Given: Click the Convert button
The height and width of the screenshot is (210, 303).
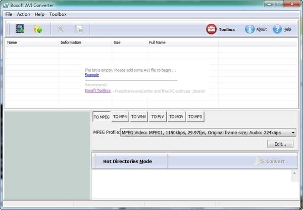Looking at the screenshot, I should [x=270, y=161].
